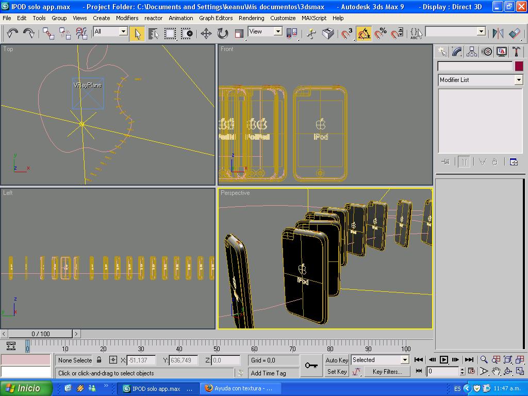Image resolution: width=528 pixels, height=396 pixels.
Task: Toggle the Percent Snap button
Action: click(381, 34)
